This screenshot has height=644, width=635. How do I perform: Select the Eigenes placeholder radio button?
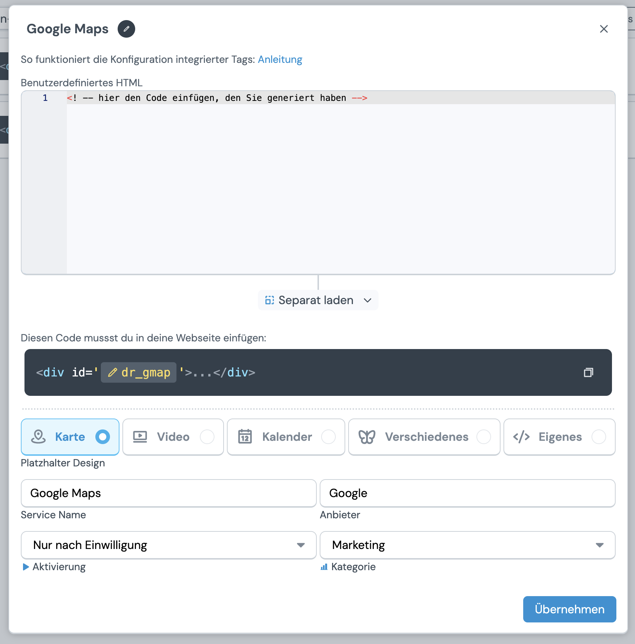pos(599,437)
